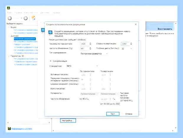Click the refresh rate field showing 60
The image size is (183, 138).
84,48
